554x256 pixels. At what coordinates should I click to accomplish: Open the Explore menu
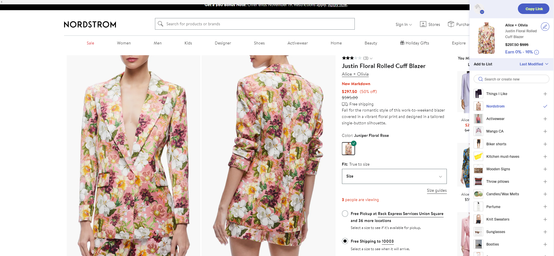pyautogui.click(x=459, y=43)
